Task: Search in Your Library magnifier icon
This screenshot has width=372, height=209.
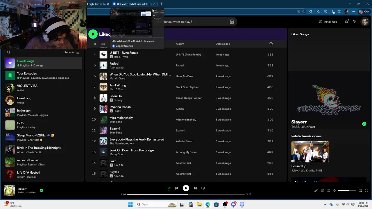Action: (8, 52)
